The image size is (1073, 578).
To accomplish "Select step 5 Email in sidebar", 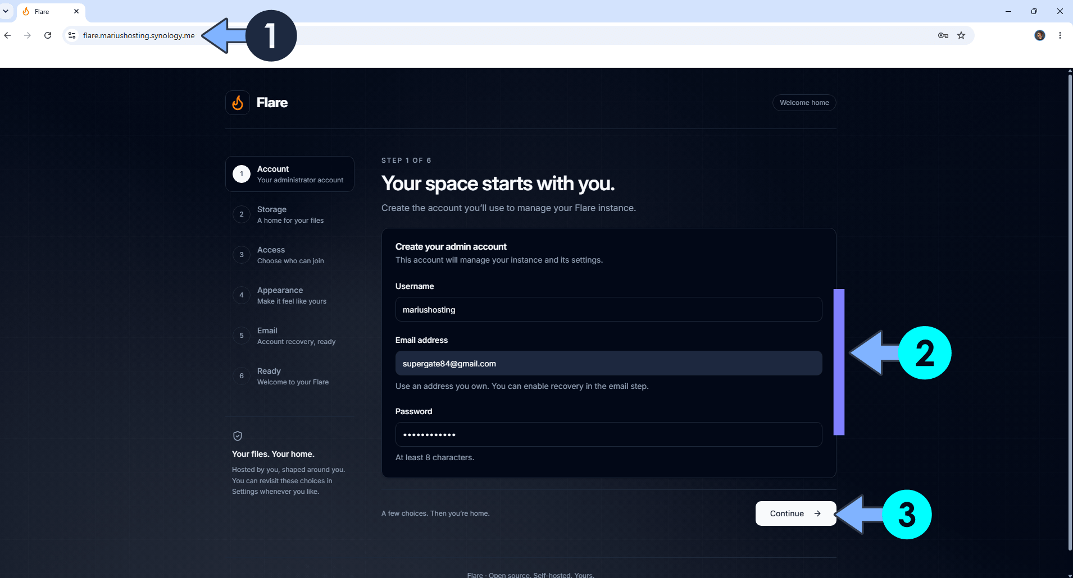I will tap(290, 336).
